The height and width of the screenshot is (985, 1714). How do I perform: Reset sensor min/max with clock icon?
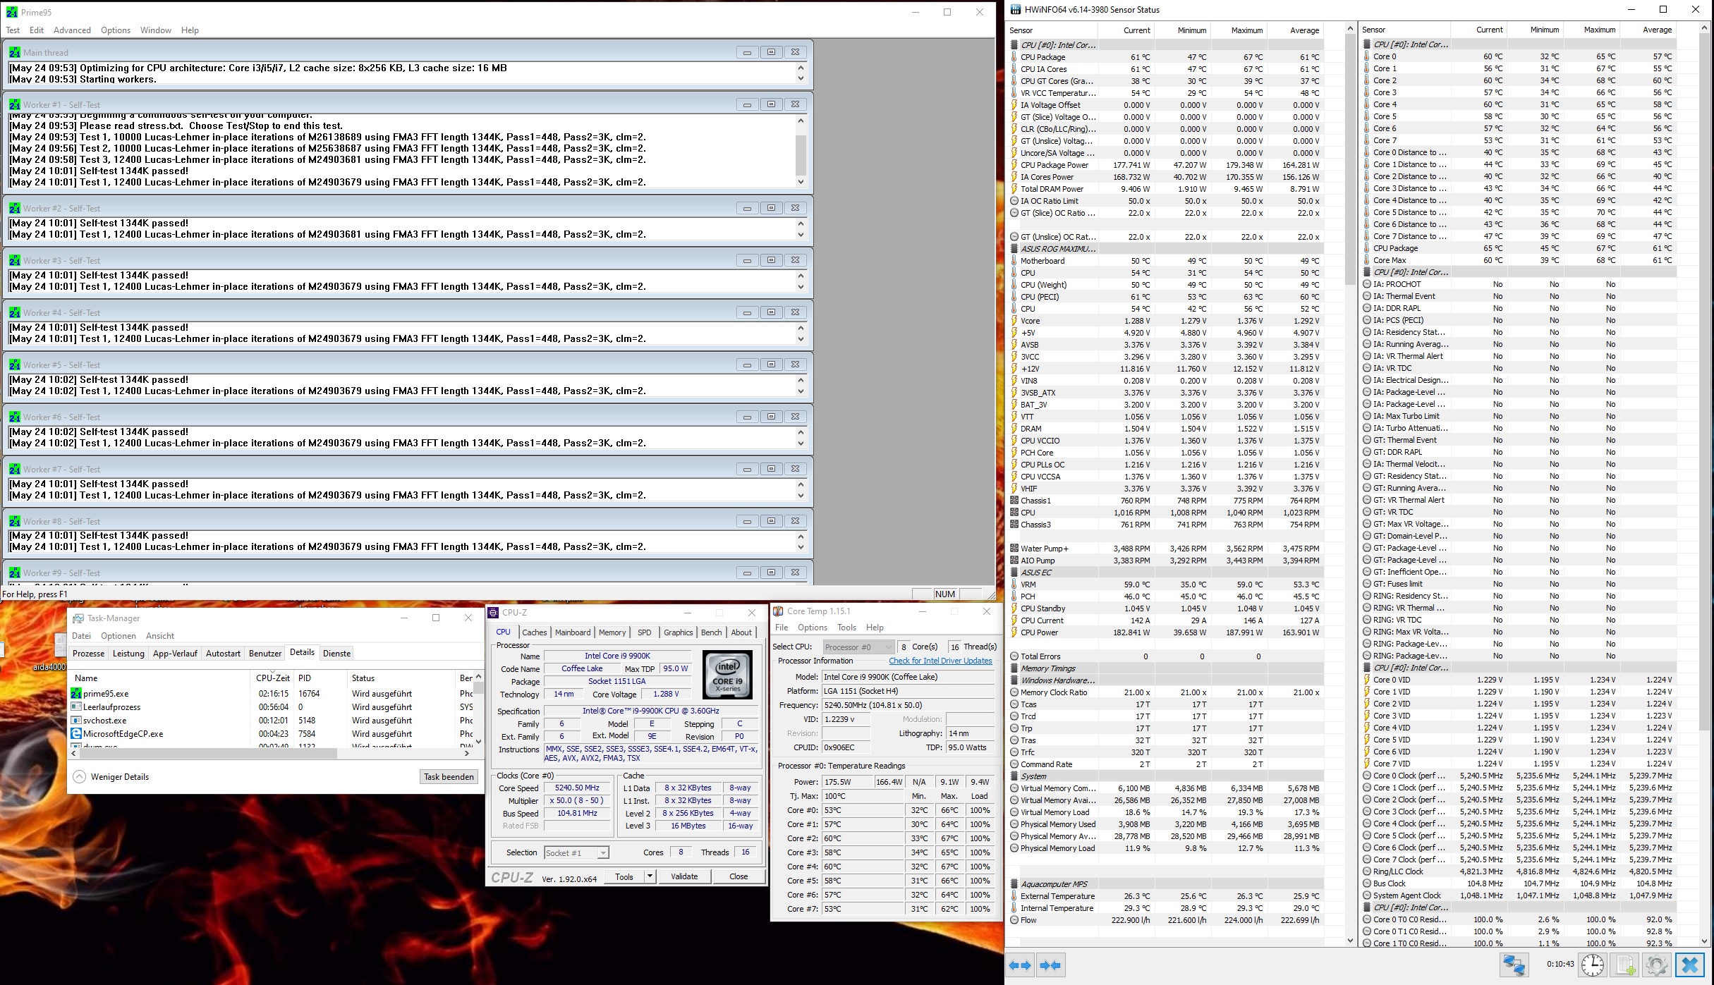[1593, 965]
